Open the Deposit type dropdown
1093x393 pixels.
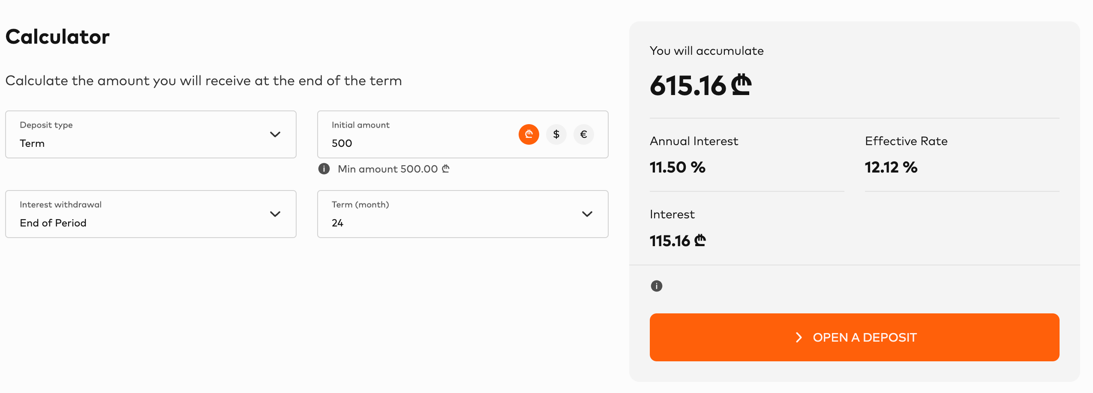[x=151, y=134]
